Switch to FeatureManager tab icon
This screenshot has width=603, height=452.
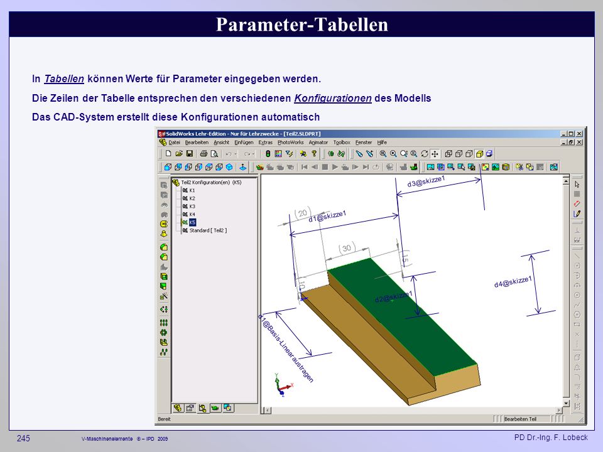pos(178,408)
